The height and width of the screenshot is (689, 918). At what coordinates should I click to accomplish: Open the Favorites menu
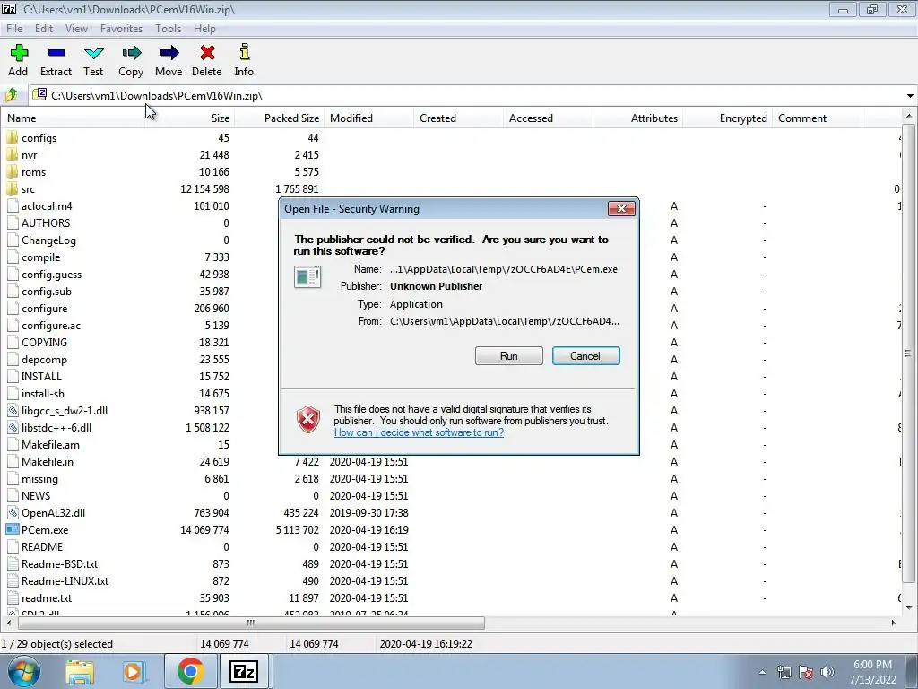121,28
